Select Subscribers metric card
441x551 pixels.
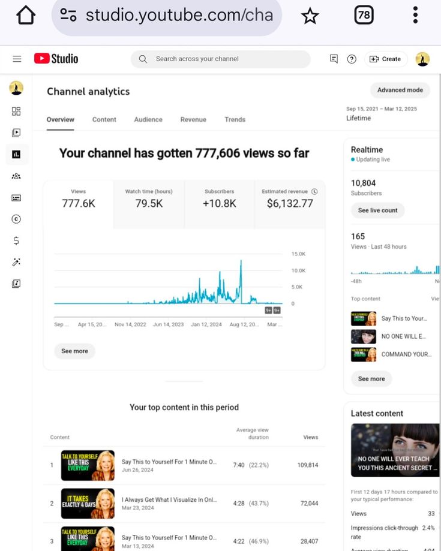220,204
